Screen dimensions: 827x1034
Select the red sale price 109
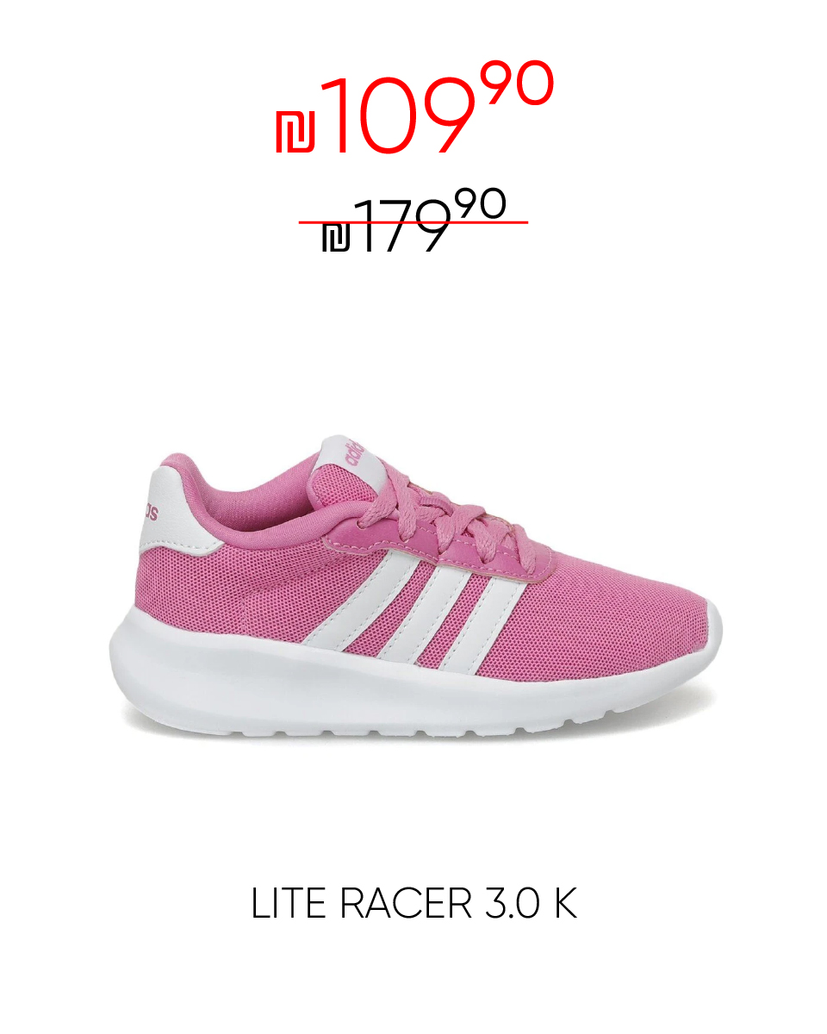pyautogui.click(x=398, y=116)
